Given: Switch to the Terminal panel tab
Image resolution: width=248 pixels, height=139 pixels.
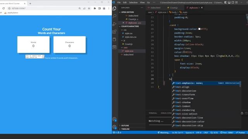Looking at the screenshot, I should tap(153, 113).
